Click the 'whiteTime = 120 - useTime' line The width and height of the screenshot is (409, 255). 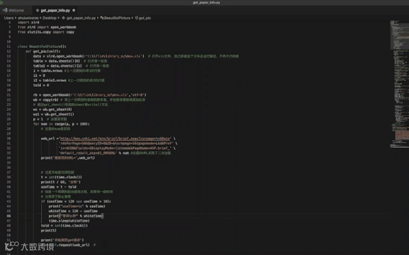[73, 211]
